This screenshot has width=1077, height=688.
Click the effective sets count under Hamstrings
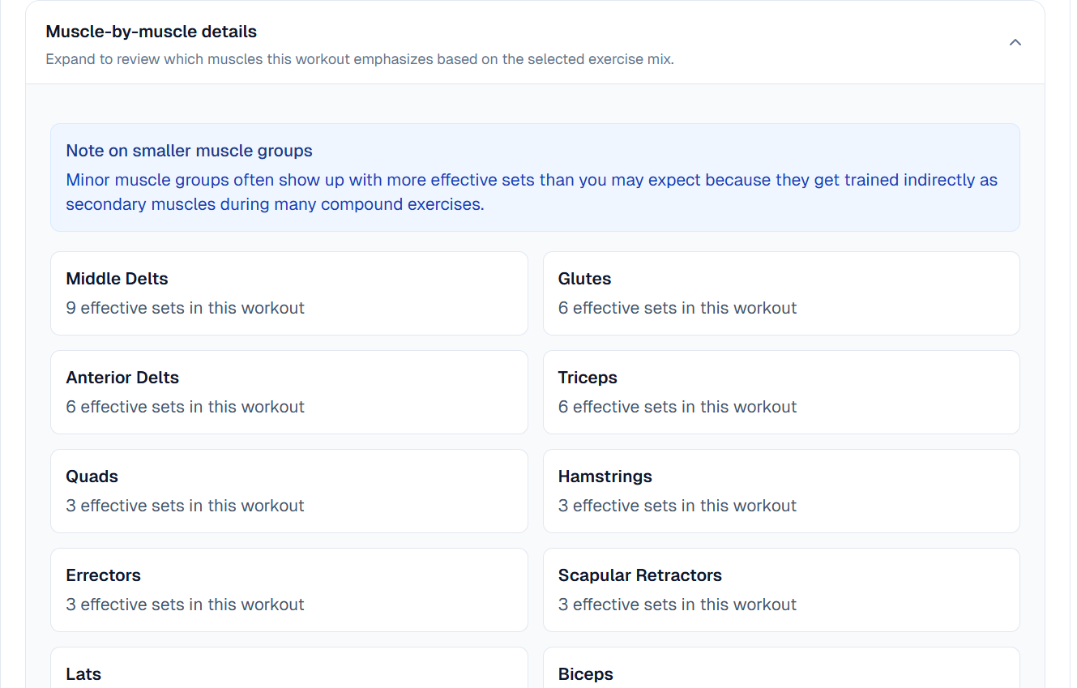(677, 506)
